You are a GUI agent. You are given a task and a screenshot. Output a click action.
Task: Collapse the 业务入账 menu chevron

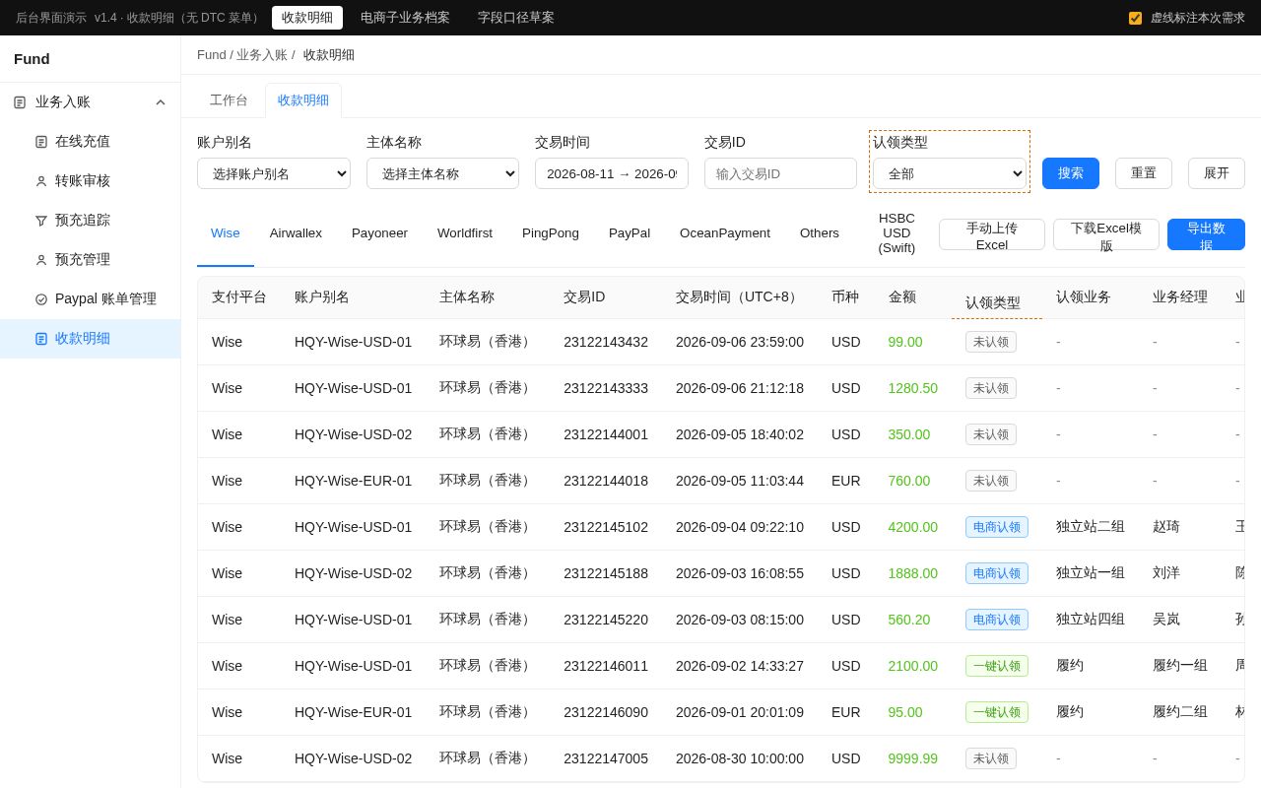161,102
